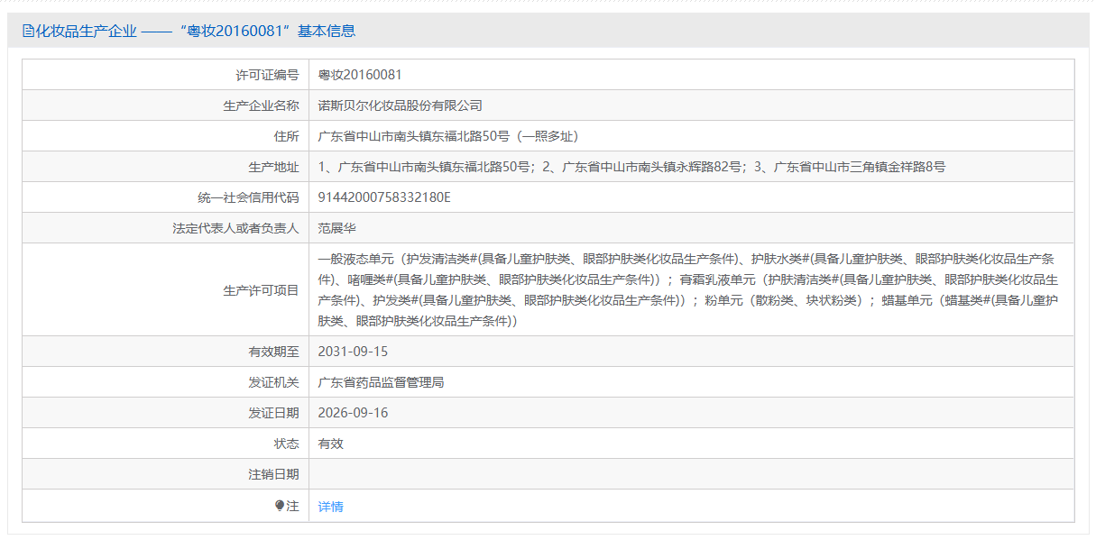Click the label 住所
This screenshot has width=1096, height=540.
click(287, 136)
